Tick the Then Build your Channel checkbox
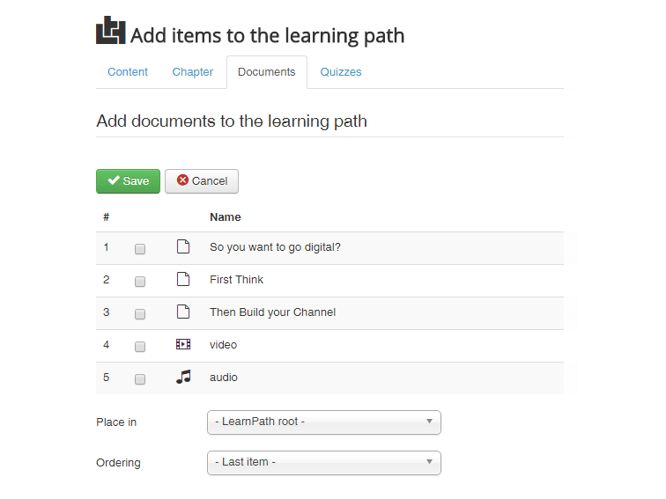 tap(140, 314)
